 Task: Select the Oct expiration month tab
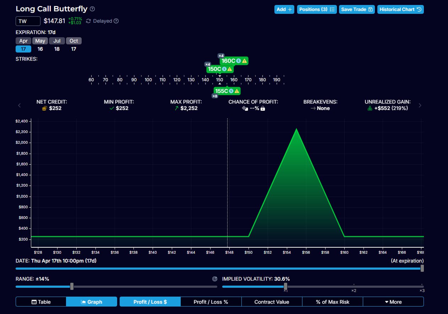73,41
